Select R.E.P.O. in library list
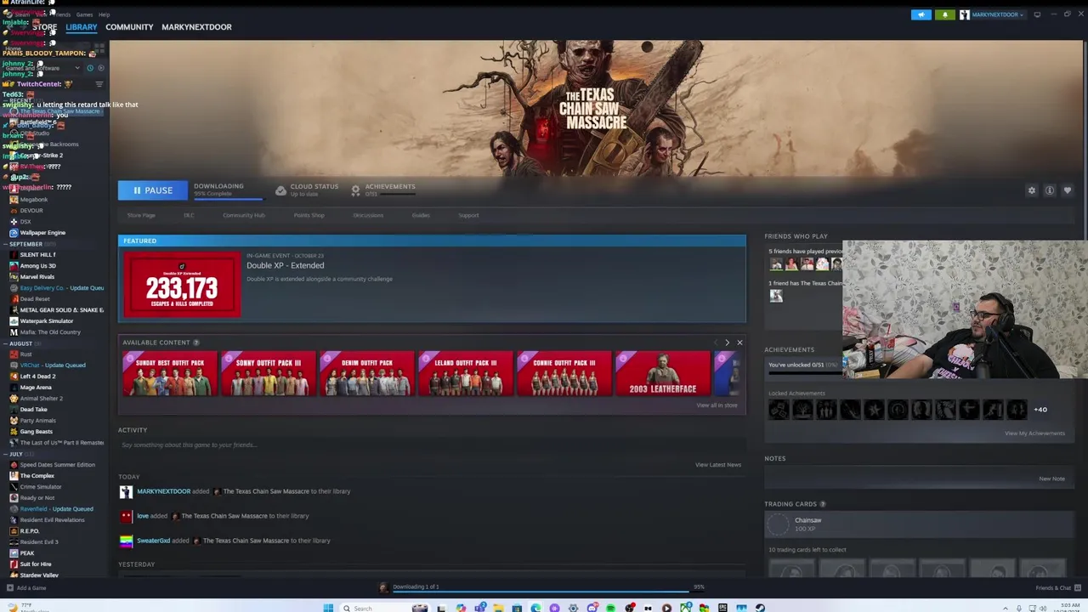The height and width of the screenshot is (612, 1088). 29,531
